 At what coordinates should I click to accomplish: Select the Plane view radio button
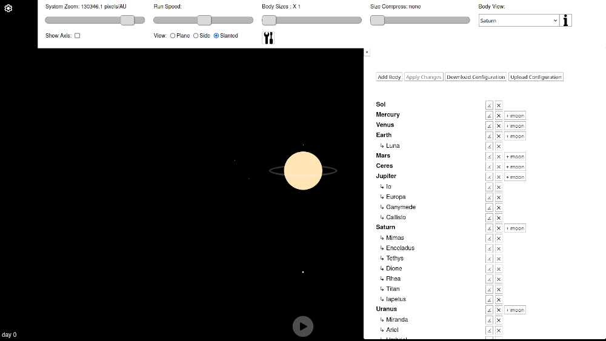(172, 36)
